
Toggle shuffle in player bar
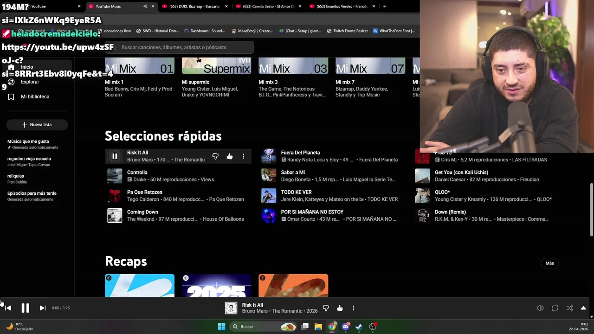click(569, 308)
